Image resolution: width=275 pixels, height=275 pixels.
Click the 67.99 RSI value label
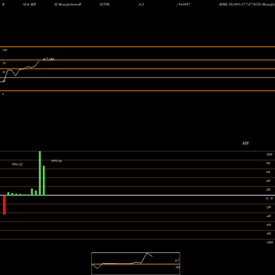48,59
